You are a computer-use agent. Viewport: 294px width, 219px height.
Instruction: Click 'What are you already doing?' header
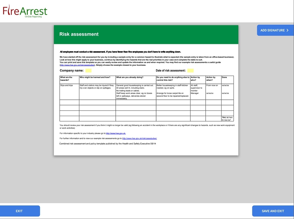pos(136,80)
